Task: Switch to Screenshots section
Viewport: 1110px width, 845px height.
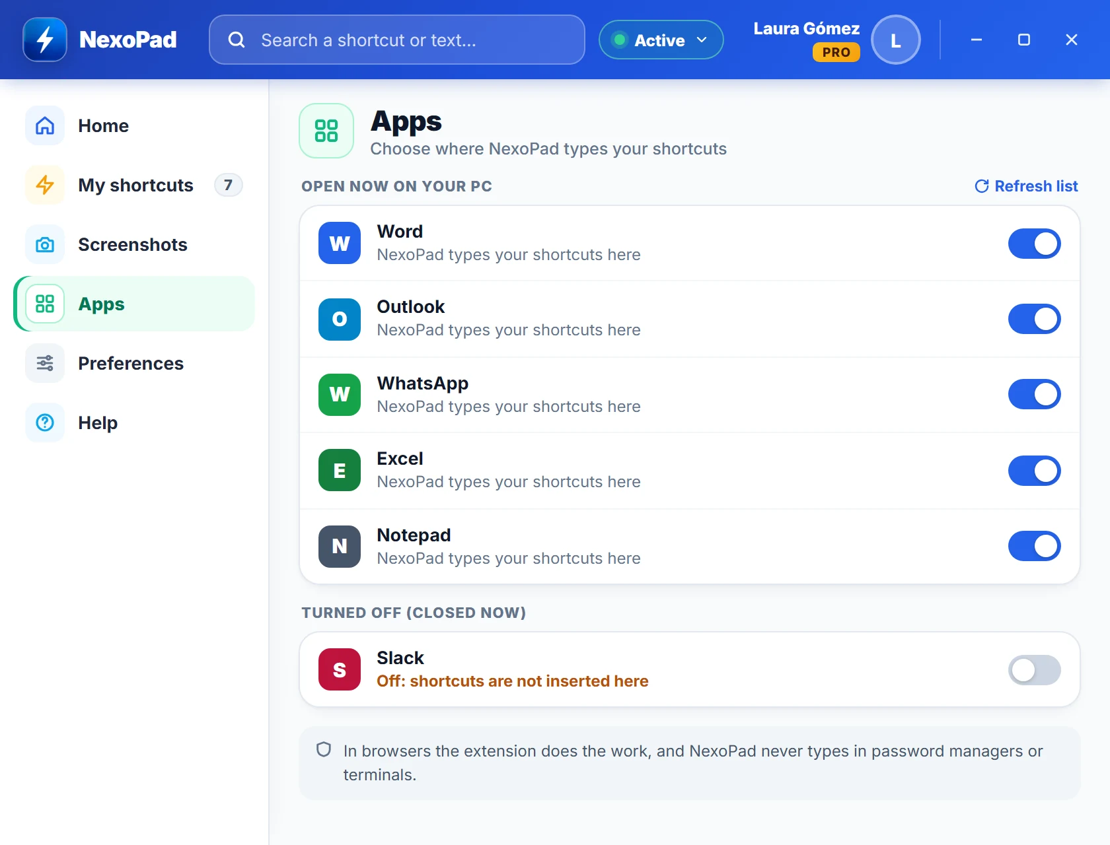Action: 134,244
